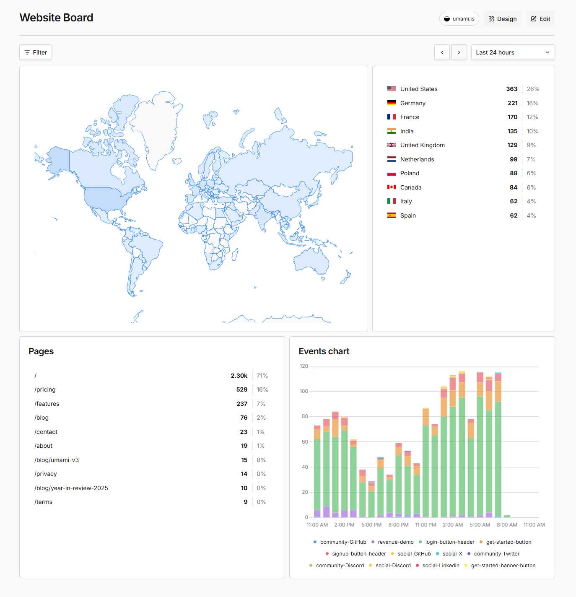Open the Filter options

click(x=36, y=52)
